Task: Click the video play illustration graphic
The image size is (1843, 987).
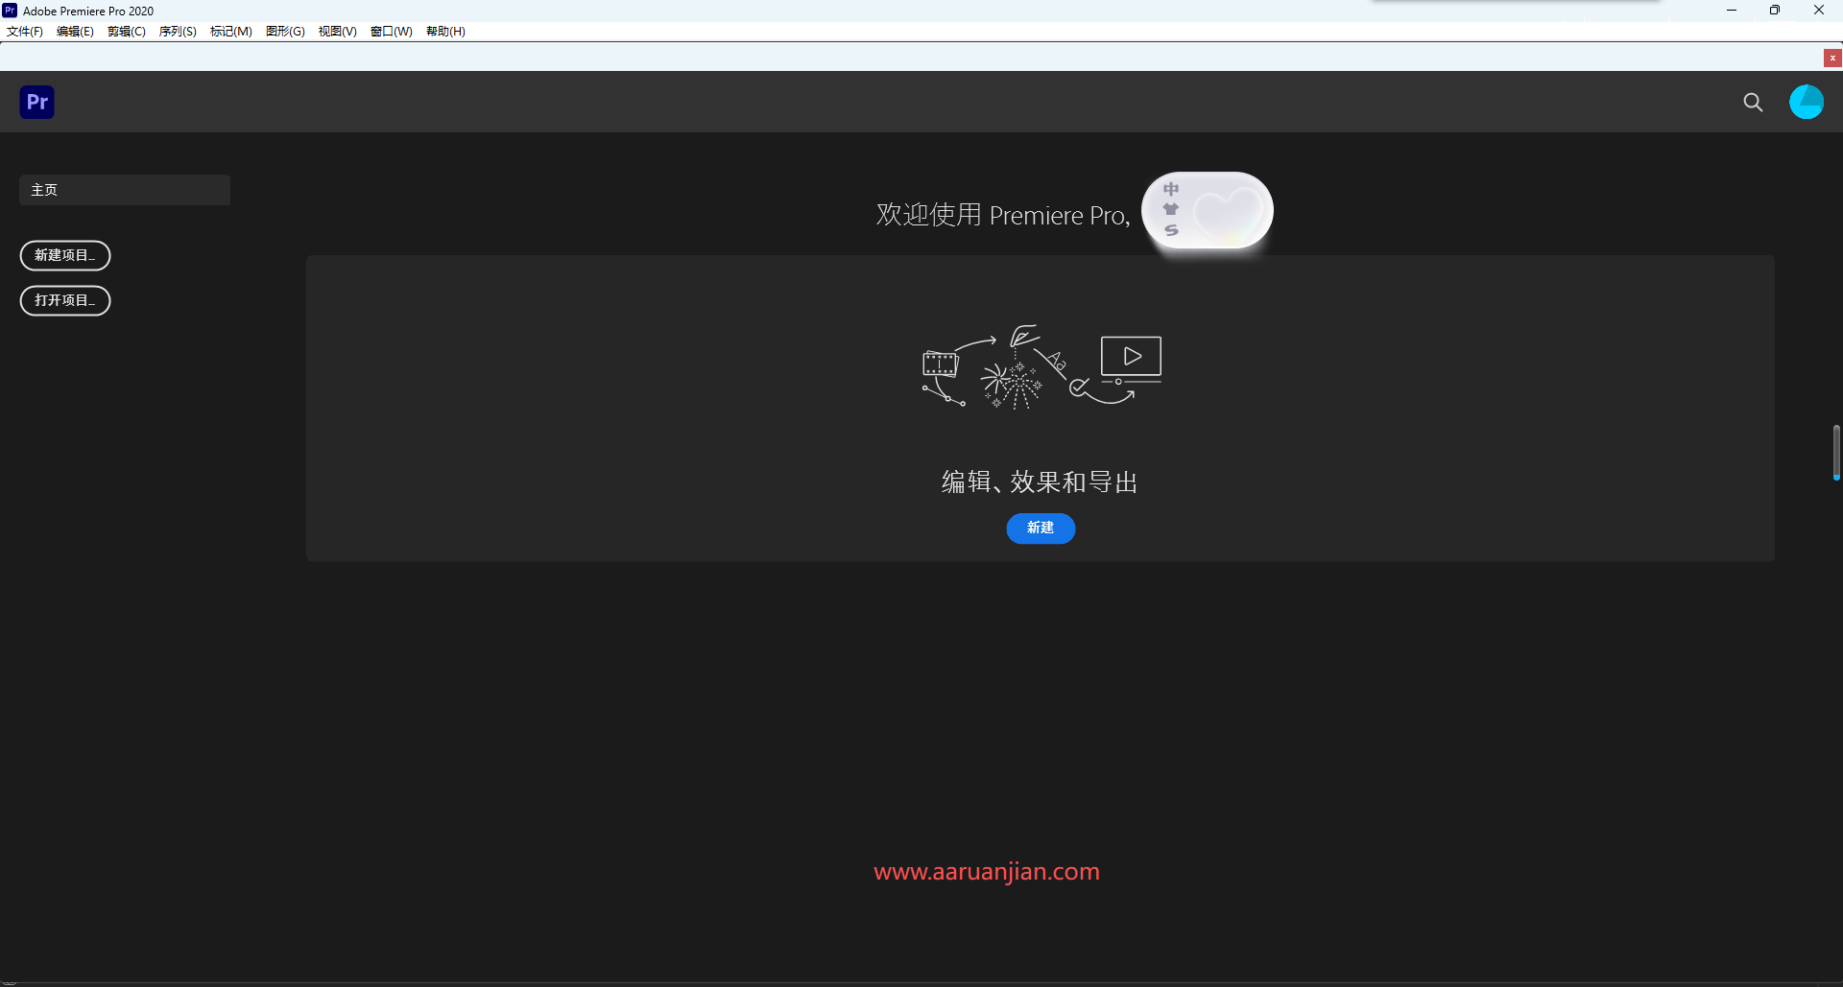Action: (x=1130, y=357)
